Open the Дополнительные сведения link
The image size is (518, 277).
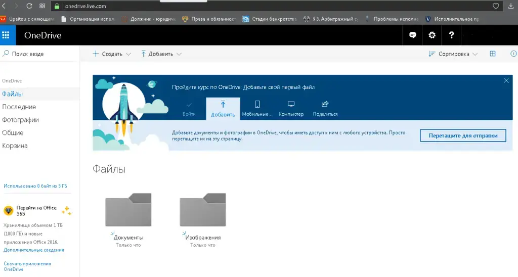(33, 250)
